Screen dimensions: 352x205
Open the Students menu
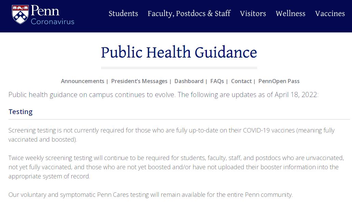tap(123, 14)
